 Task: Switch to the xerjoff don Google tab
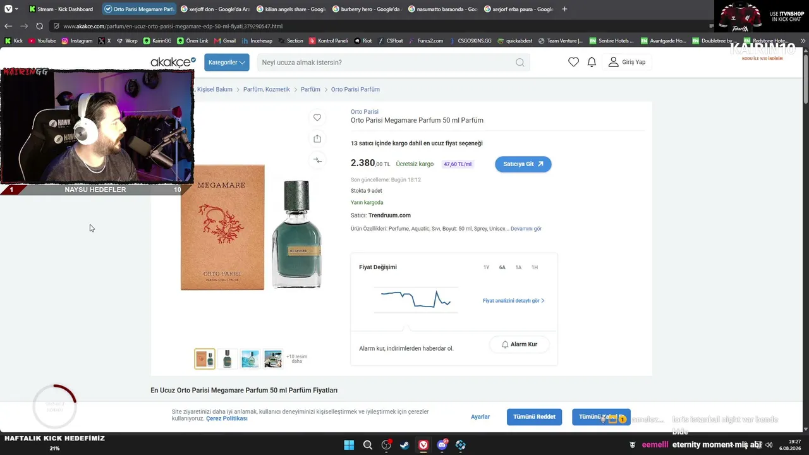[215, 9]
